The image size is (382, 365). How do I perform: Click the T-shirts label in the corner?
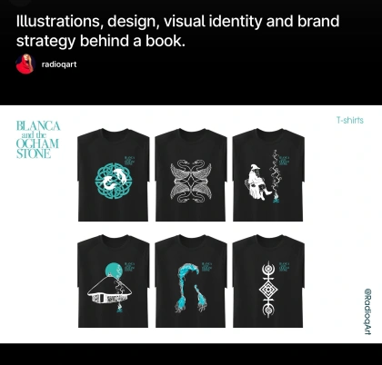(350, 120)
